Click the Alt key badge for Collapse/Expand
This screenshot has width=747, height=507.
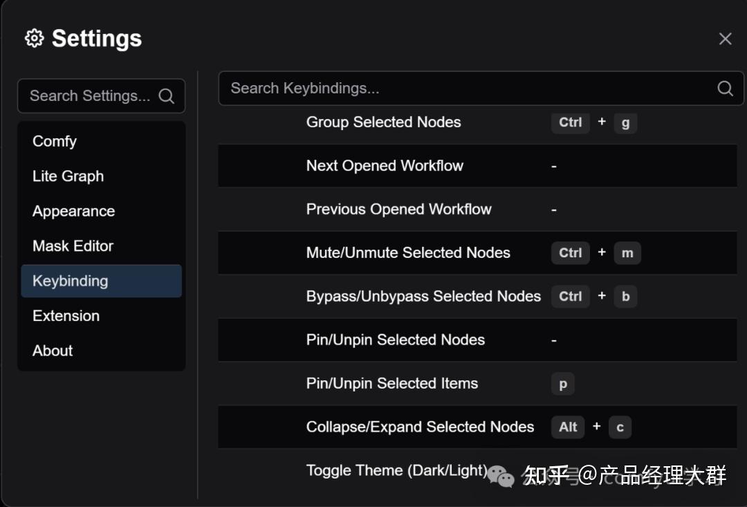(568, 427)
